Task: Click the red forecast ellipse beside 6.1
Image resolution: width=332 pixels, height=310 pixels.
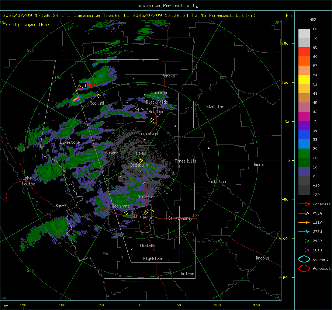Action: pos(91,86)
